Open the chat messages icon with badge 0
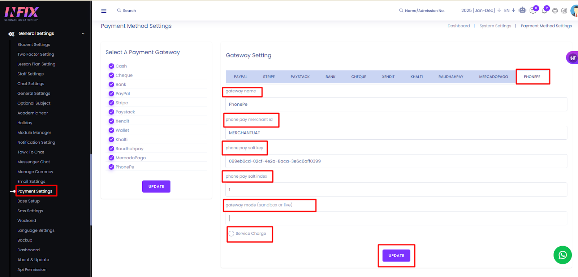The height and width of the screenshot is (277, 578). coord(533,10)
